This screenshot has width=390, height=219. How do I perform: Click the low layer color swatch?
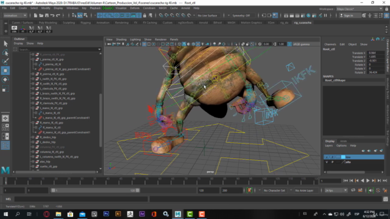[343, 157]
